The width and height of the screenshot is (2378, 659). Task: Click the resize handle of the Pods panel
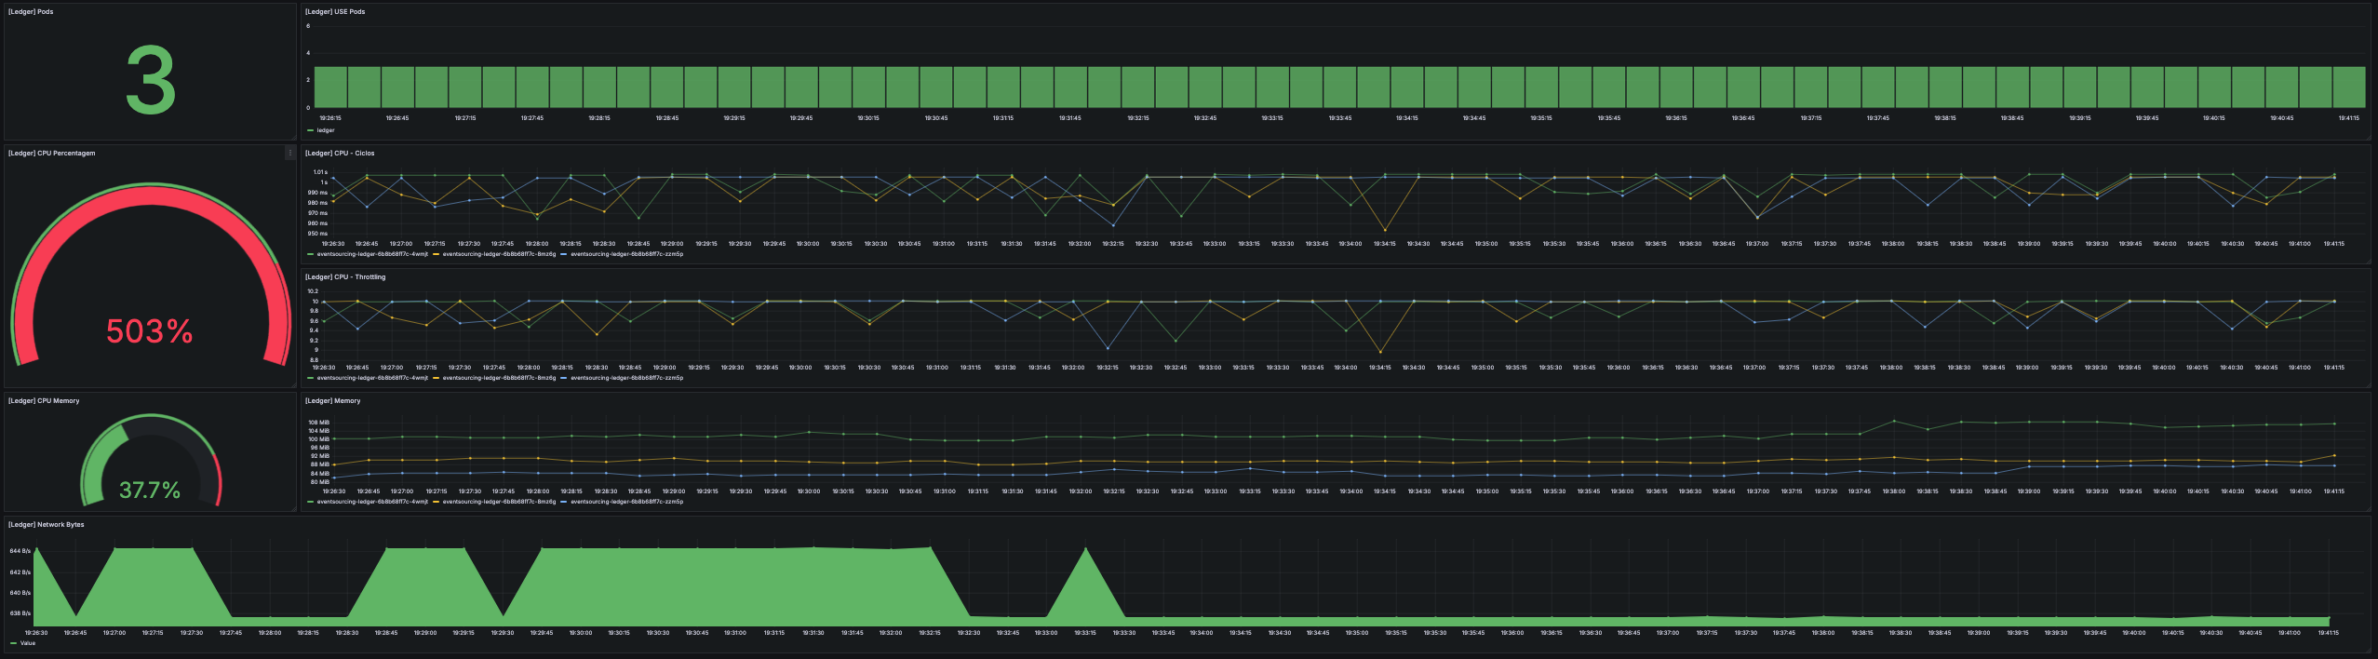point(293,138)
